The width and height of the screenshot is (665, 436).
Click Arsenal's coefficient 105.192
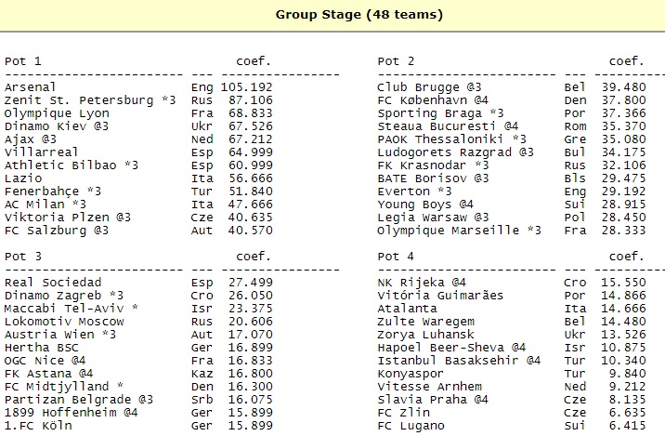point(246,87)
